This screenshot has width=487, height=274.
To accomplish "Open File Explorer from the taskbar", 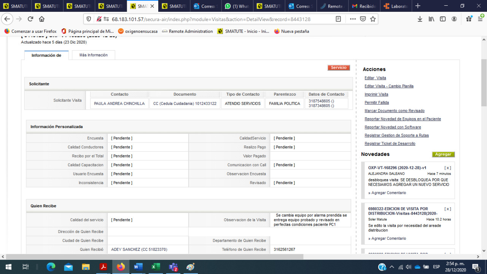I will (86, 267).
